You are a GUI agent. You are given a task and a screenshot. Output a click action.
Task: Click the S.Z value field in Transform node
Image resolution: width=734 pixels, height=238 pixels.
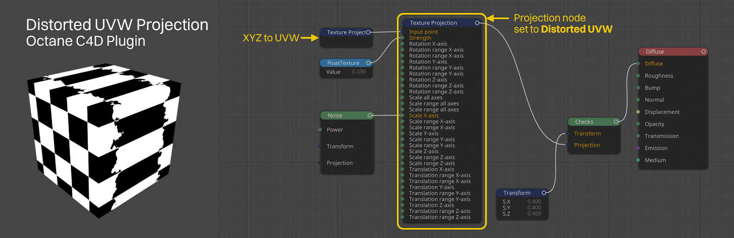click(x=534, y=214)
